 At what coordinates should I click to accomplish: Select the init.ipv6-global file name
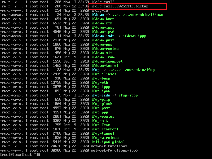[108, 142]
